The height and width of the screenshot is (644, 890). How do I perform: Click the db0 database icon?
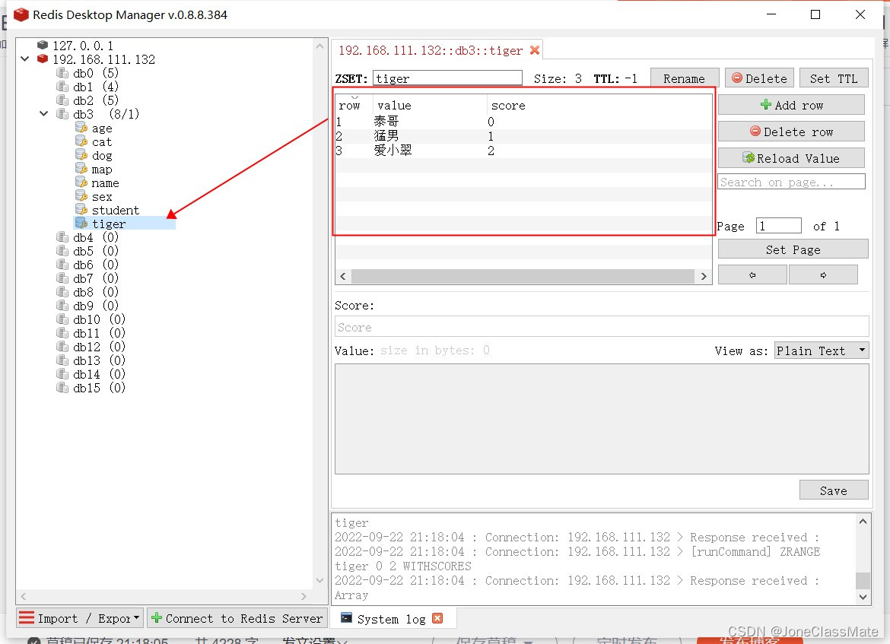(62, 73)
